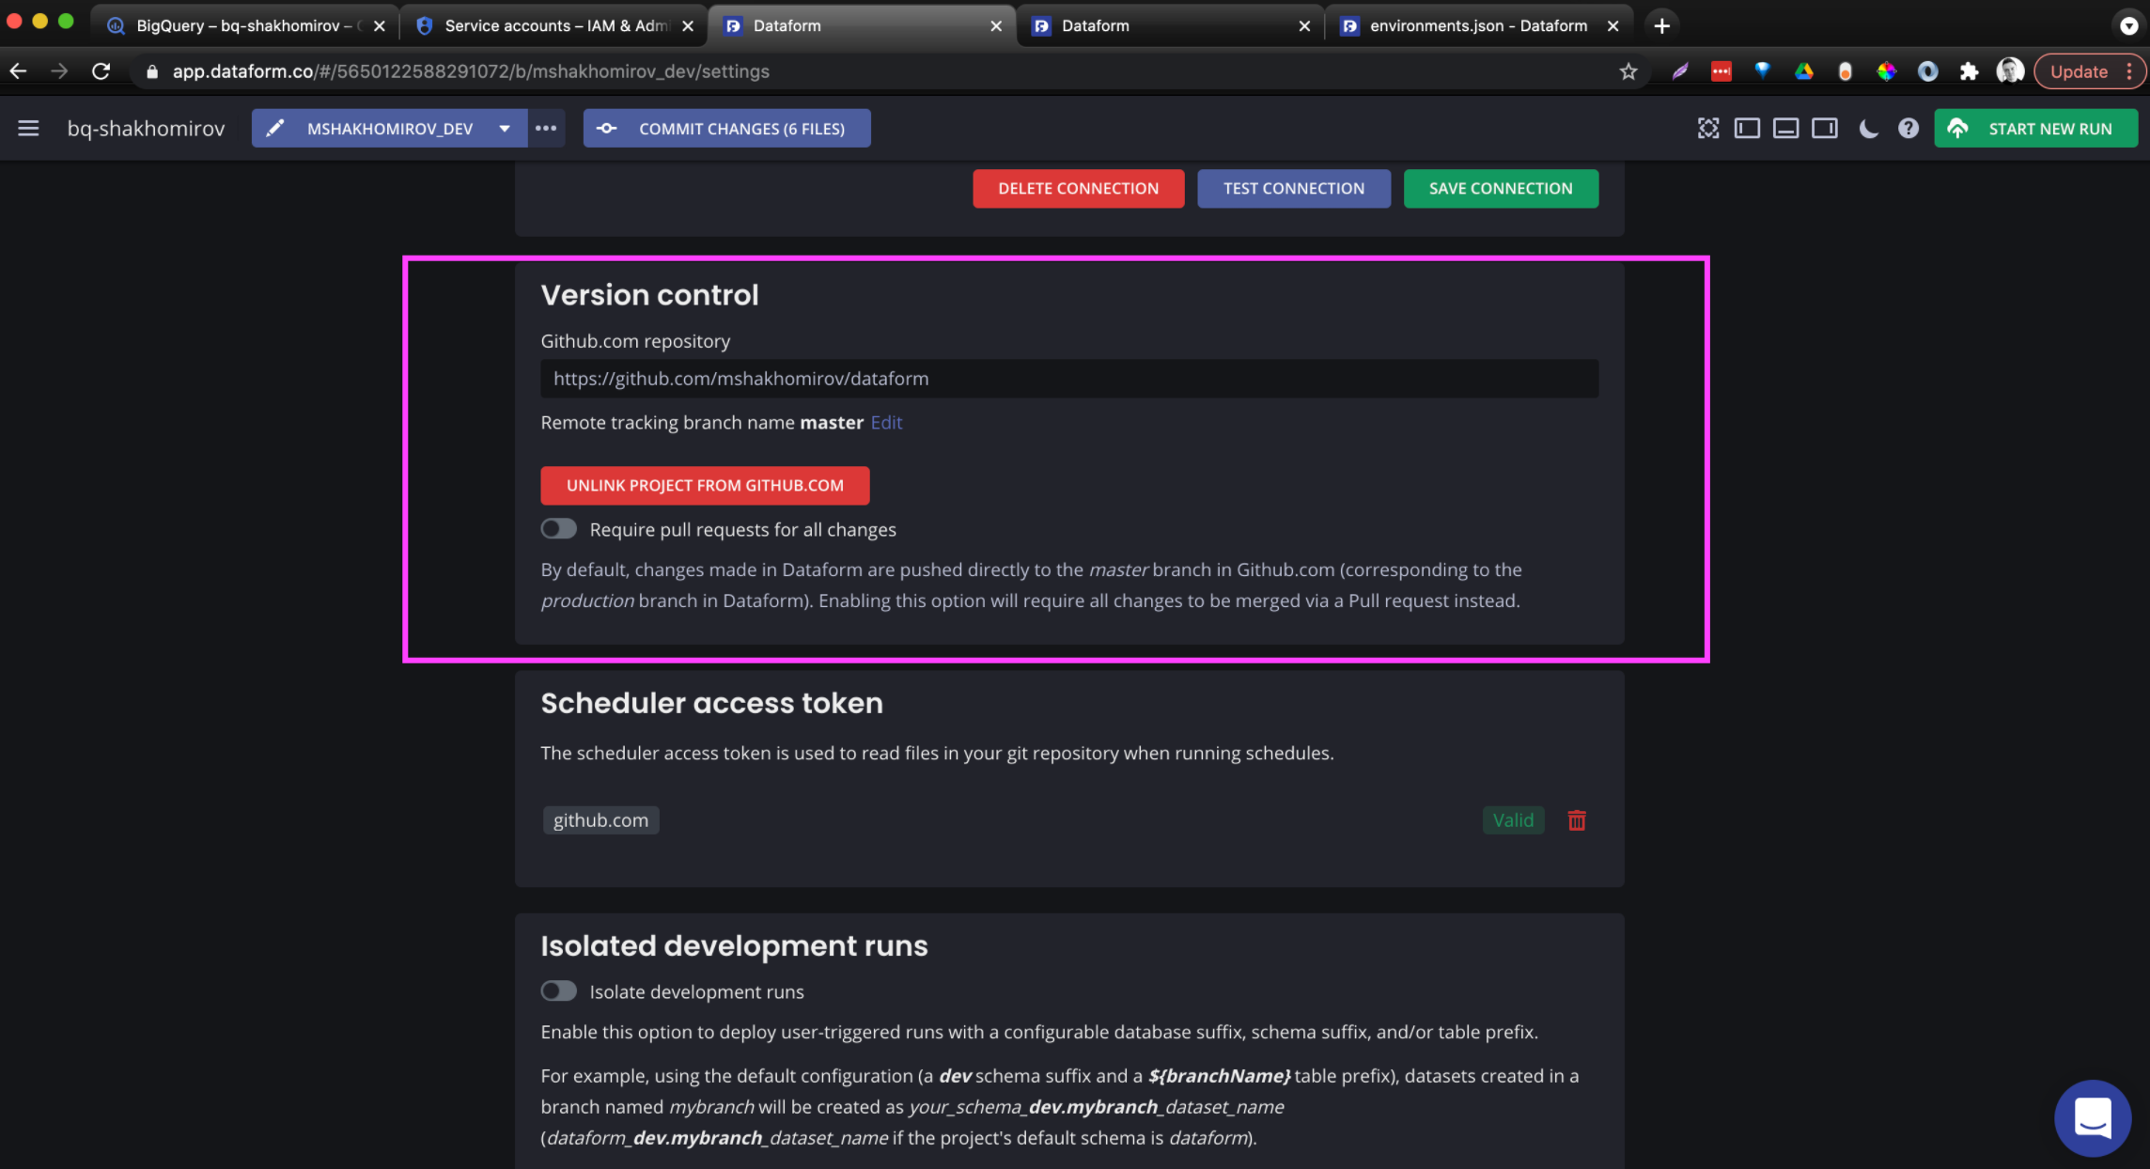The width and height of the screenshot is (2150, 1169).
Task: Open the three-dot branch options menu
Action: tap(546, 129)
